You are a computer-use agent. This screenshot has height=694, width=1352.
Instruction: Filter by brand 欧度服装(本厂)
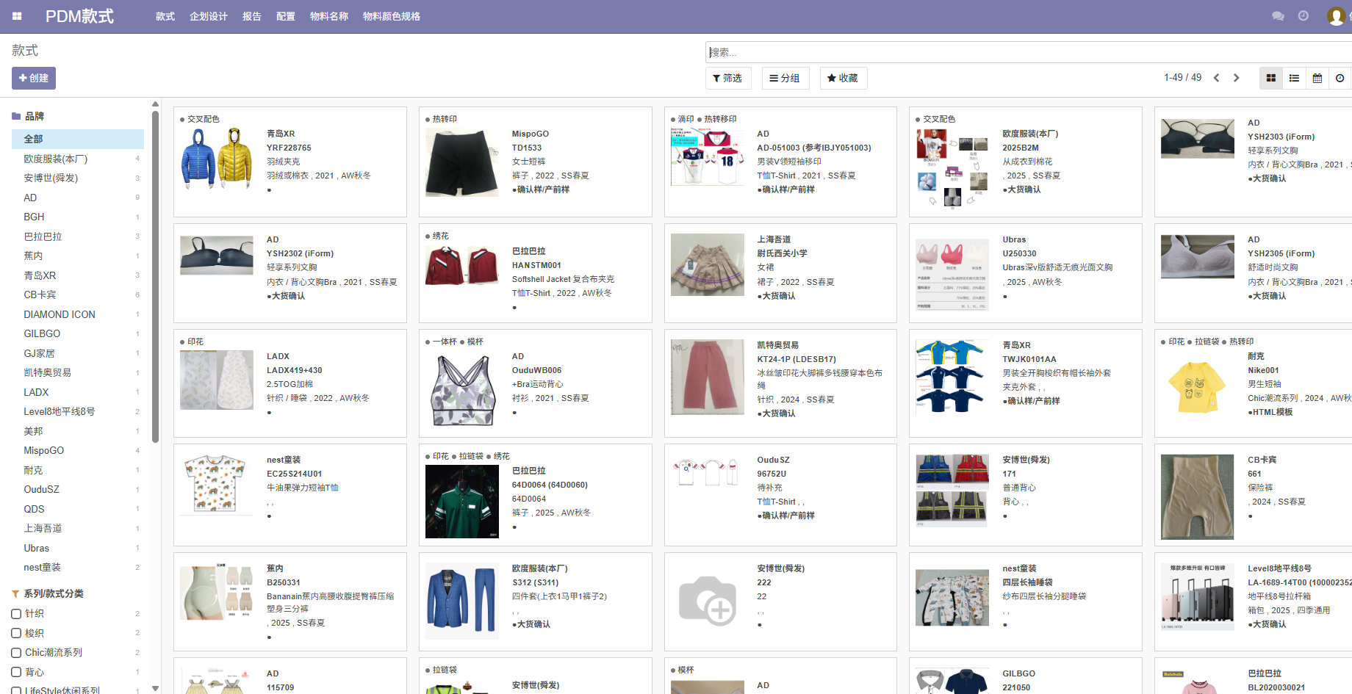pyautogui.click(x=78, y=159)
